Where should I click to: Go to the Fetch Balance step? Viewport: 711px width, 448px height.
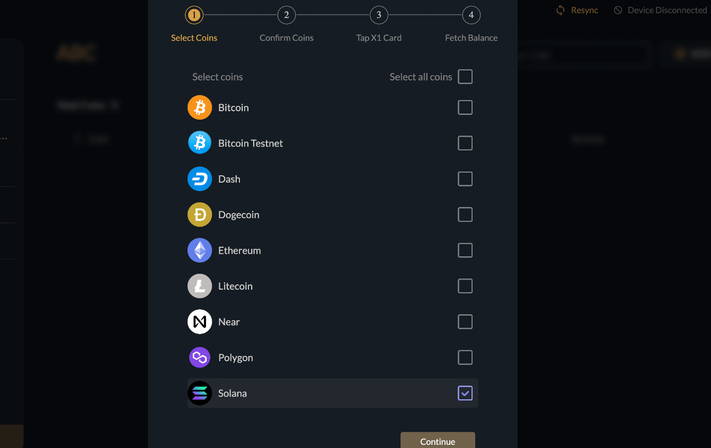coord(471,15)
